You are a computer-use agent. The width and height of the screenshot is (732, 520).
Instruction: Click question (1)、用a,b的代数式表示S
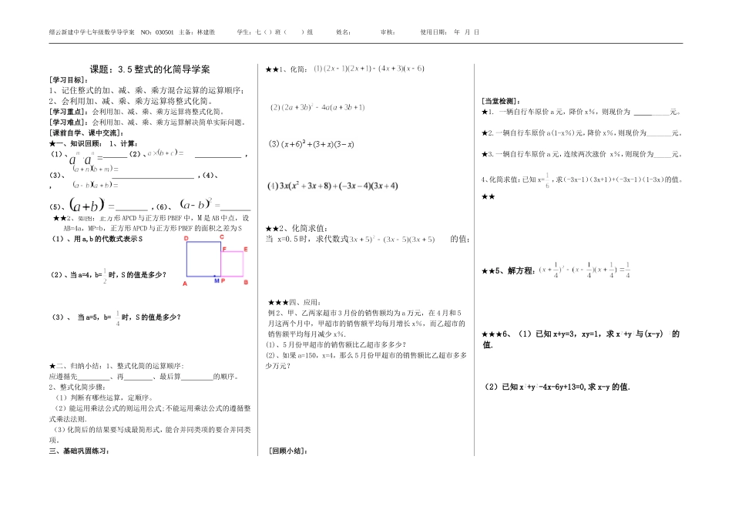(x=96, y=239)
